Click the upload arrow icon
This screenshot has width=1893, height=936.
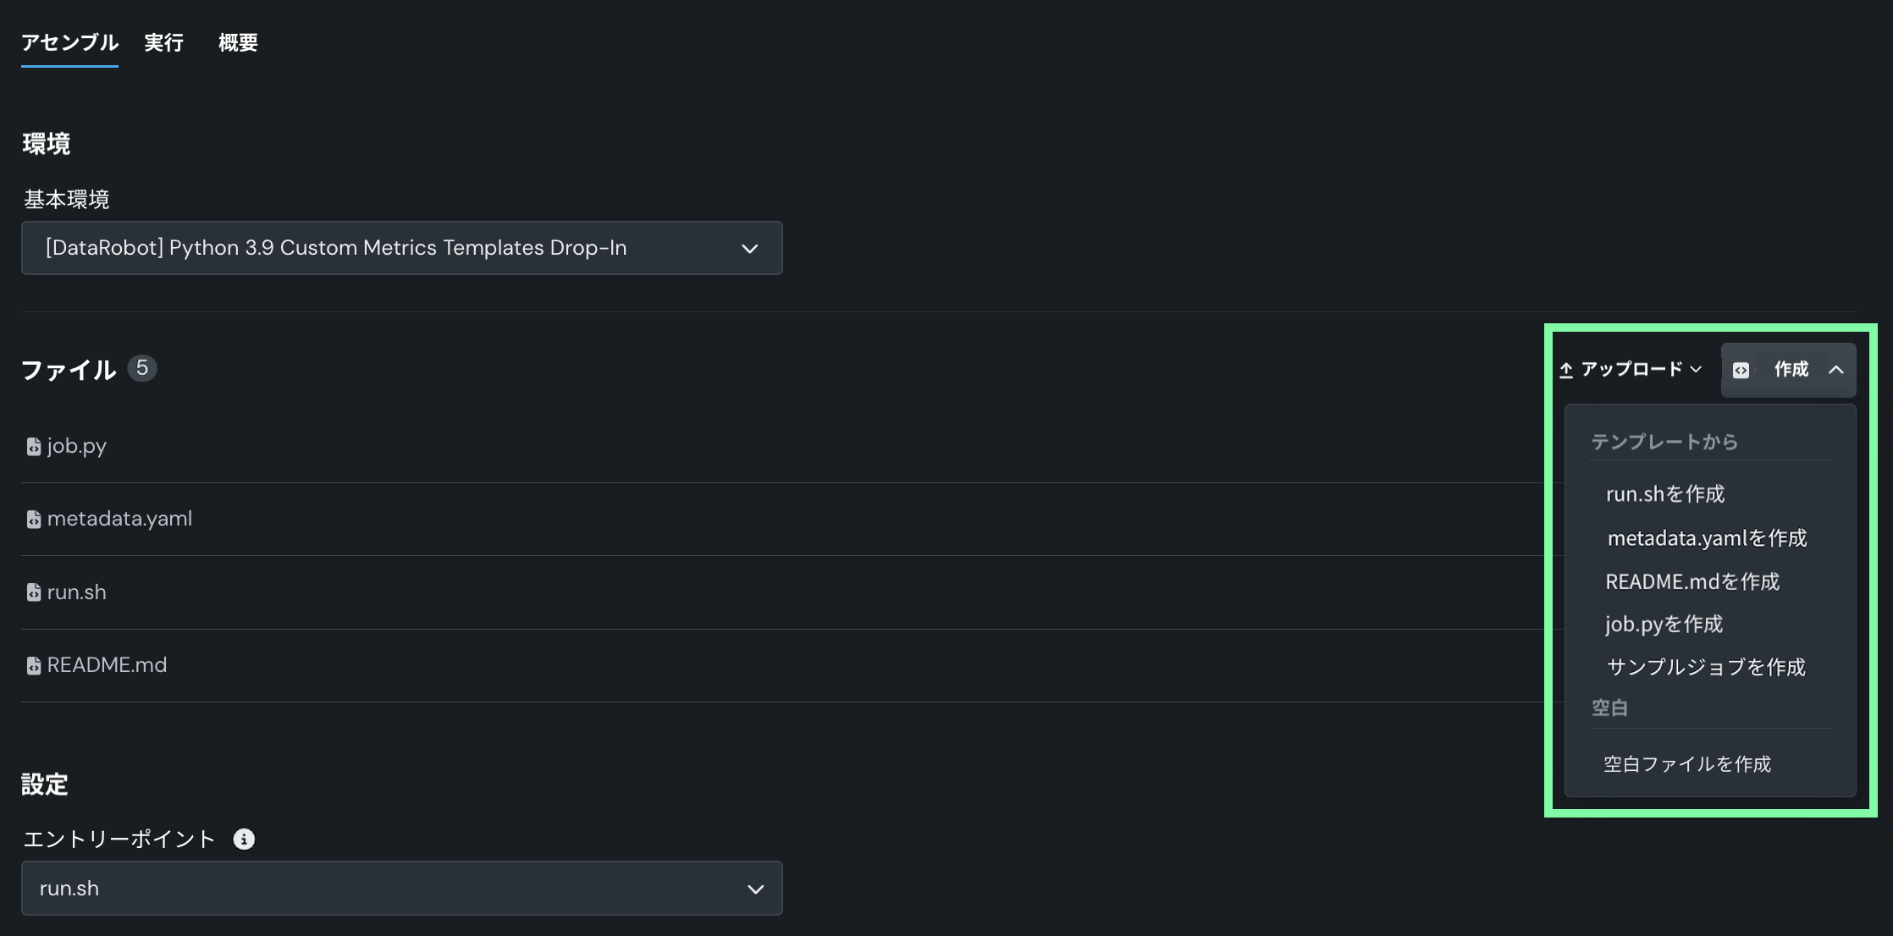click(1566, 370)
